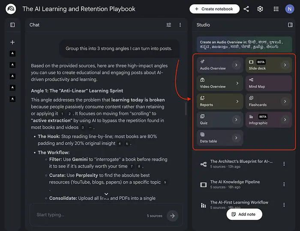Open the user account avatar
This screenshot has height=231, width=300.
tap(290, 9)
